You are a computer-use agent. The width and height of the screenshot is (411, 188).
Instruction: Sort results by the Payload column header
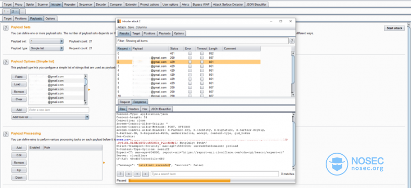[150, 49]
